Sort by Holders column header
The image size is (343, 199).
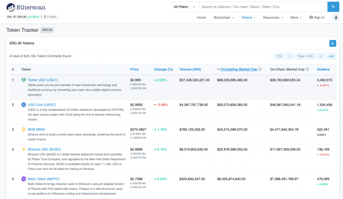[x=323, y=69]
